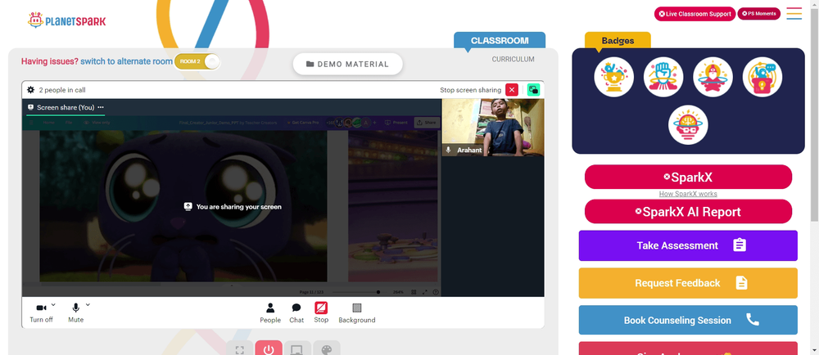
Task: Open the color palette theme icon
Action: (x=327, y=349)
